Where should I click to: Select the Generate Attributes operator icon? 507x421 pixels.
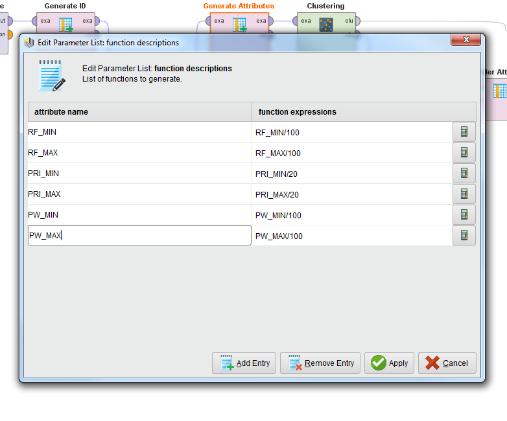tap(240, 25)
